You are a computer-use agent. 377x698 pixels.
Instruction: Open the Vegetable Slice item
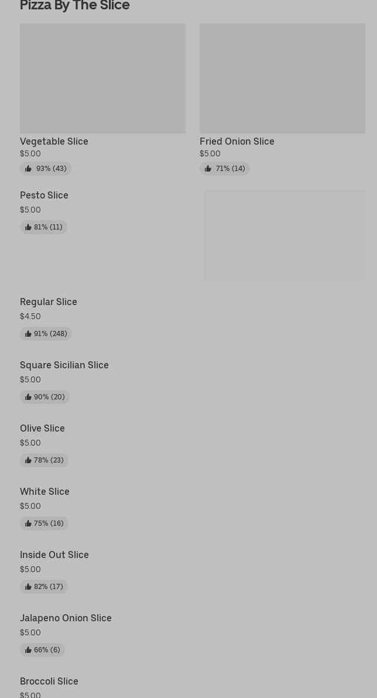tap(54, 141)
